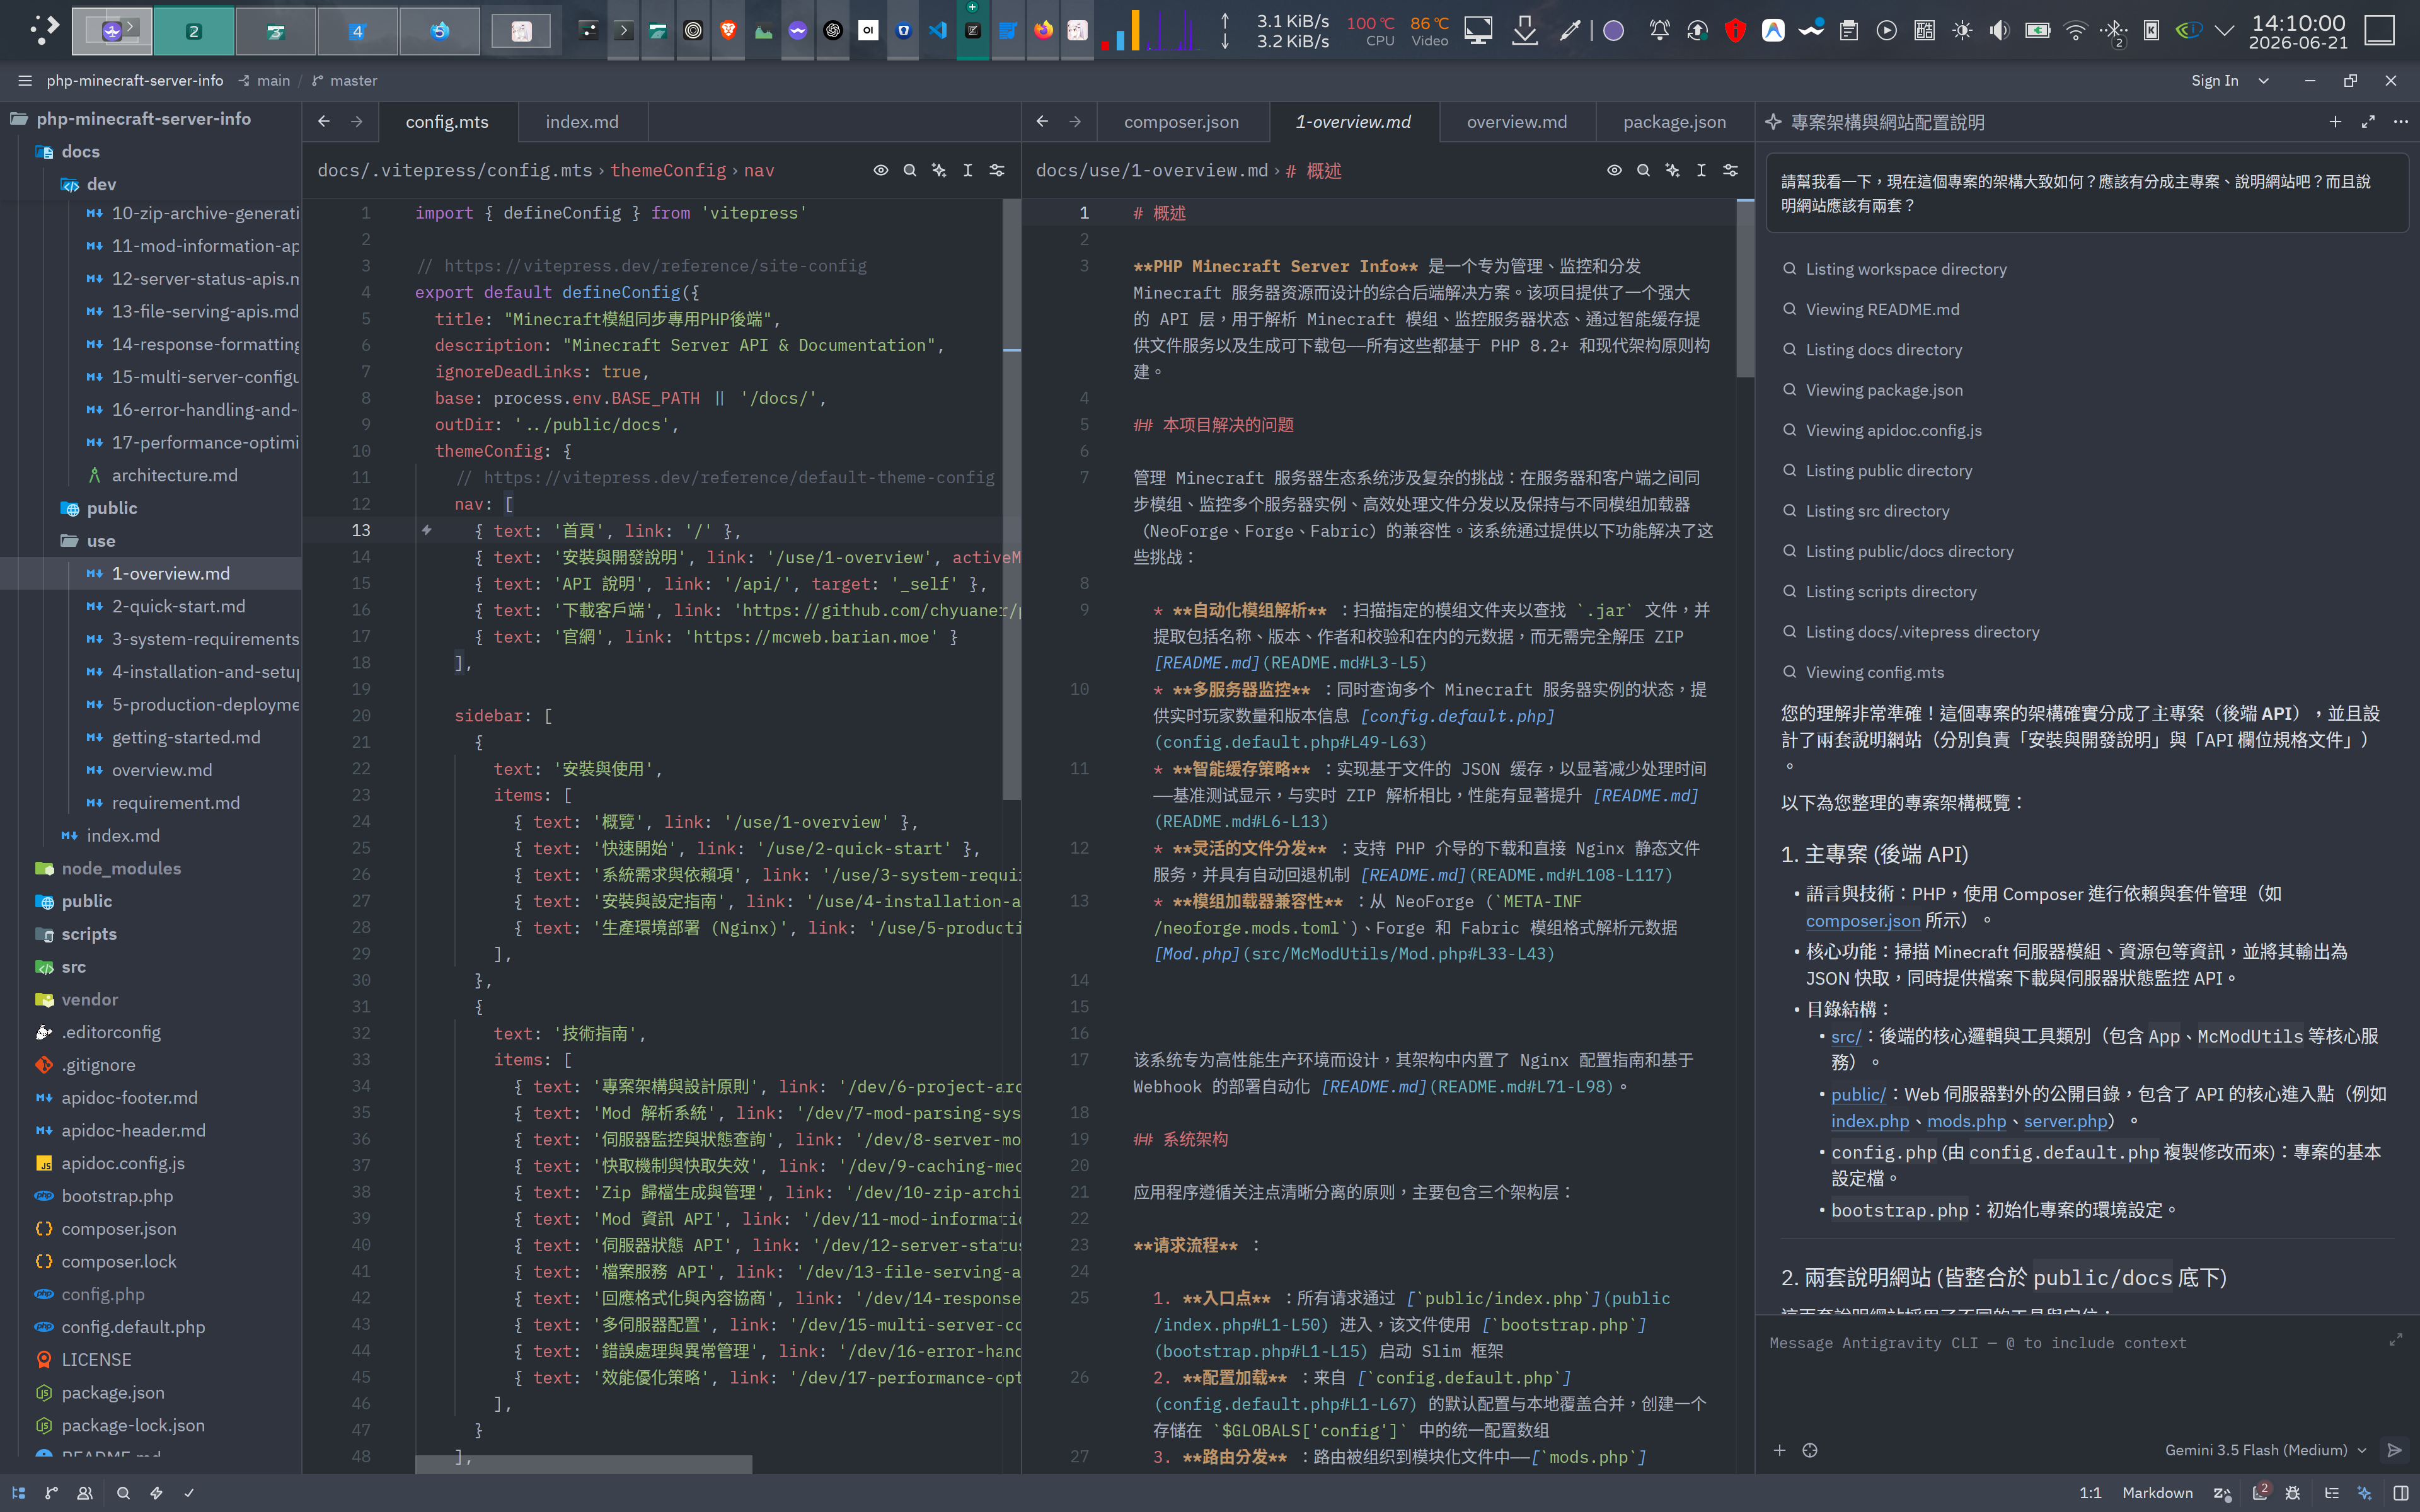Viewport: 2420px width, 1512px height.
Task: Open editor controls sliders icon in config.mts pane
Action: 997,170
